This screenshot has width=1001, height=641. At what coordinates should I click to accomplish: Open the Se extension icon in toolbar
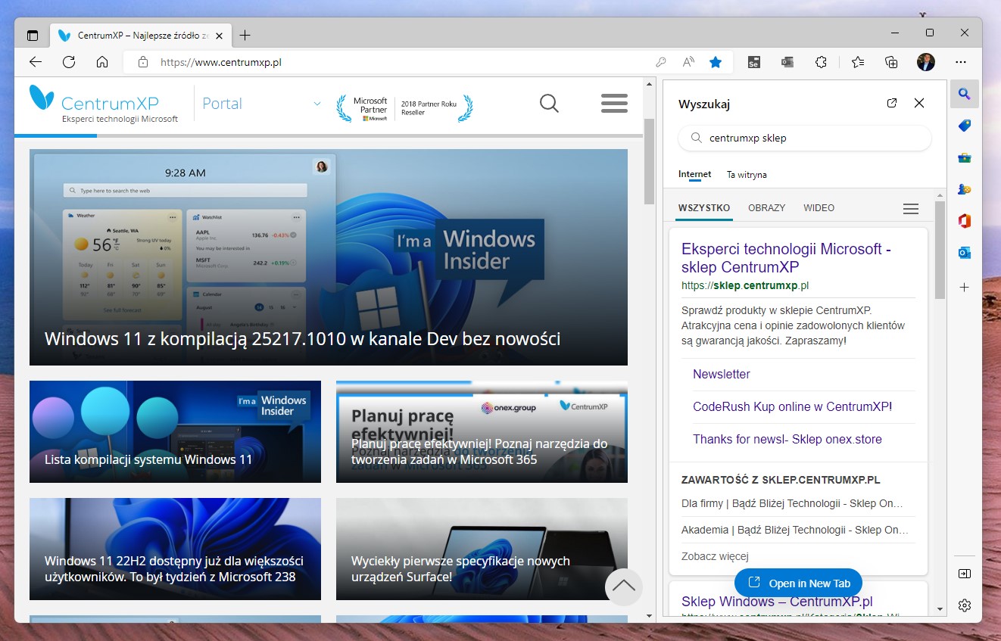tap(754, 63)
